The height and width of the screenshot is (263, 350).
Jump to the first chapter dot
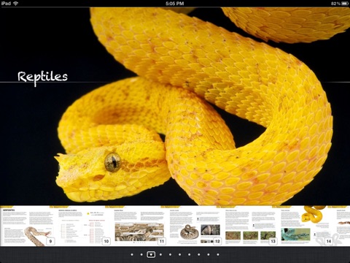tap(132, 254)
